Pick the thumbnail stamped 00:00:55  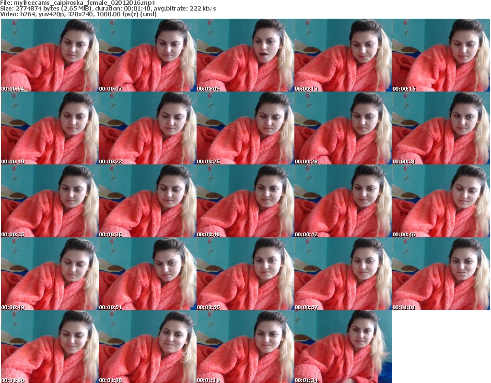245,274
